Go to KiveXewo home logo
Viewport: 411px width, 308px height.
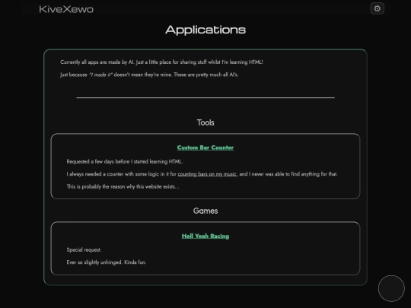click(x=66, y=9)
